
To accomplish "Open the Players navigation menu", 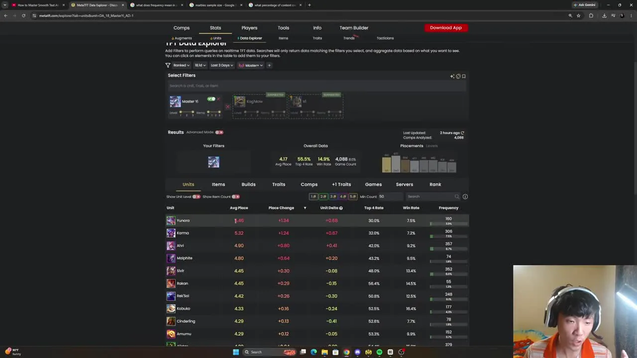I will (249, 28).
